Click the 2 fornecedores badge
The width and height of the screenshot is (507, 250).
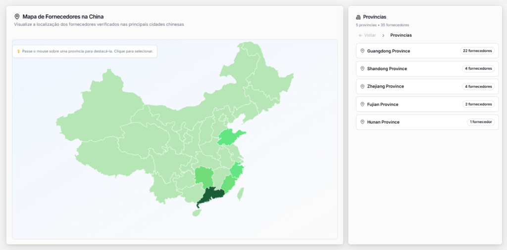[478, 104]
